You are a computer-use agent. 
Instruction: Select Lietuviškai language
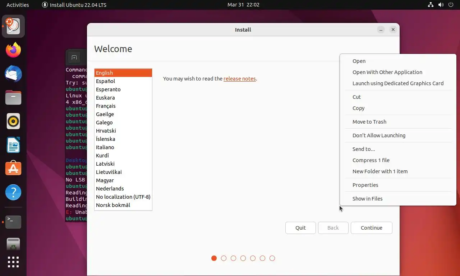(123, 172)
